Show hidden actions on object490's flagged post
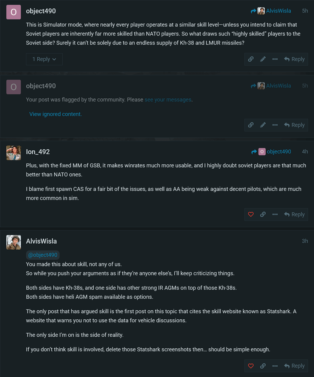The image size is (314, 377). (x=275, y=125)
